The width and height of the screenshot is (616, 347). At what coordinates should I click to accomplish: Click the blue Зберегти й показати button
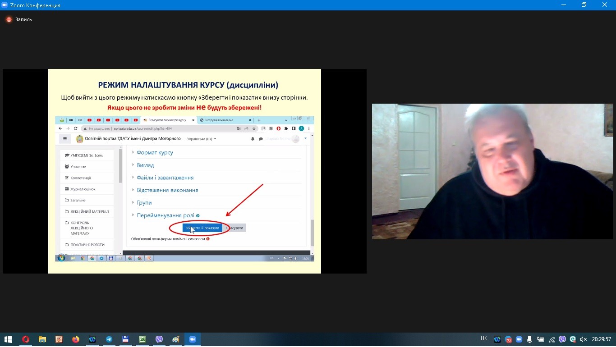coord(202,228)
